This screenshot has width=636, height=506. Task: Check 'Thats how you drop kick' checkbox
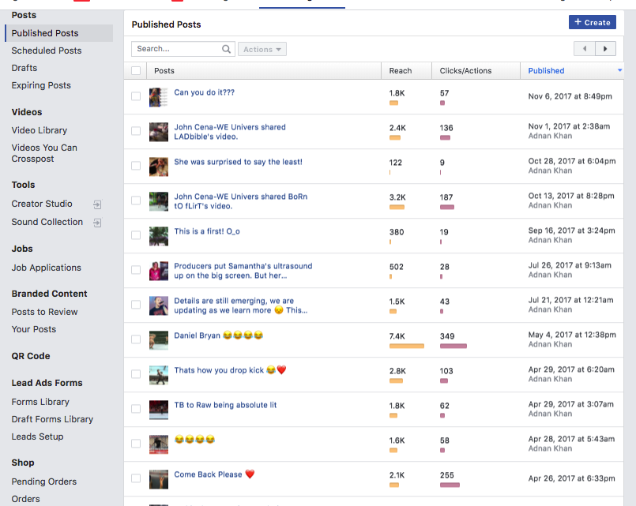pyautogui.click(x=136, y=374)
